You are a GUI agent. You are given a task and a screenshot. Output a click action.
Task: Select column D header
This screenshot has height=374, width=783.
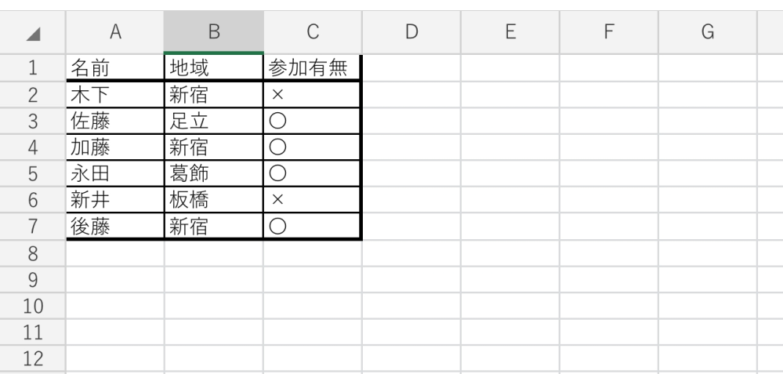coord(411,31)
